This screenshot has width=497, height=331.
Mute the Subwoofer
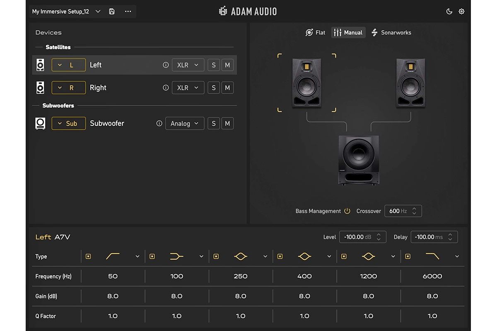pos(227,123)
